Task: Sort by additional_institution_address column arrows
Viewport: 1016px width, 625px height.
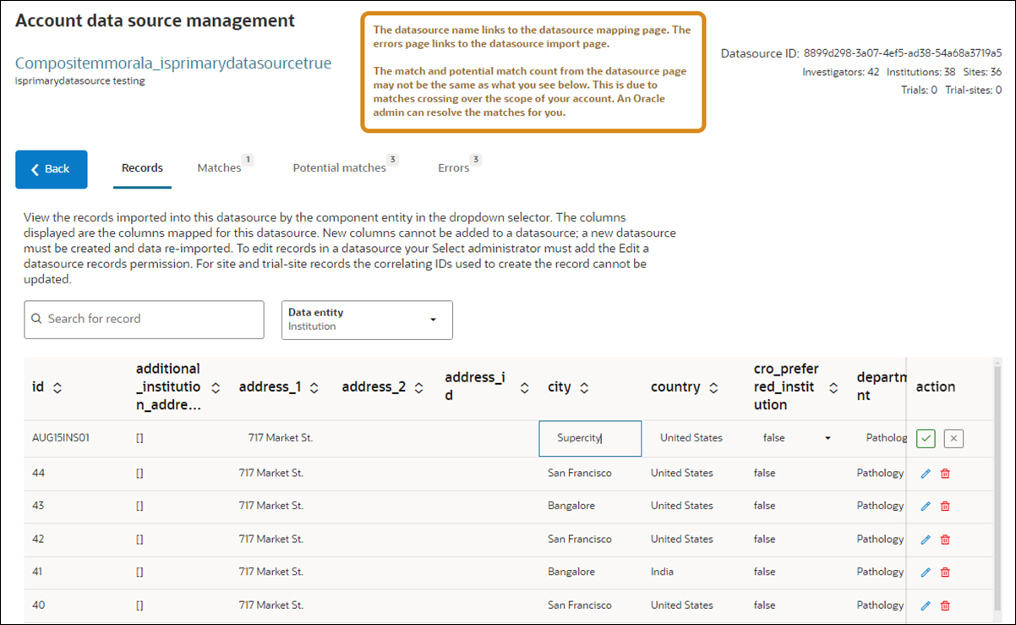Action: pyautogui.click(x=216, y=387)
